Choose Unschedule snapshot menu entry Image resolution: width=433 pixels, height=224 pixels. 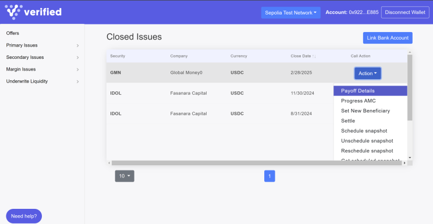[x=370, y=141]
